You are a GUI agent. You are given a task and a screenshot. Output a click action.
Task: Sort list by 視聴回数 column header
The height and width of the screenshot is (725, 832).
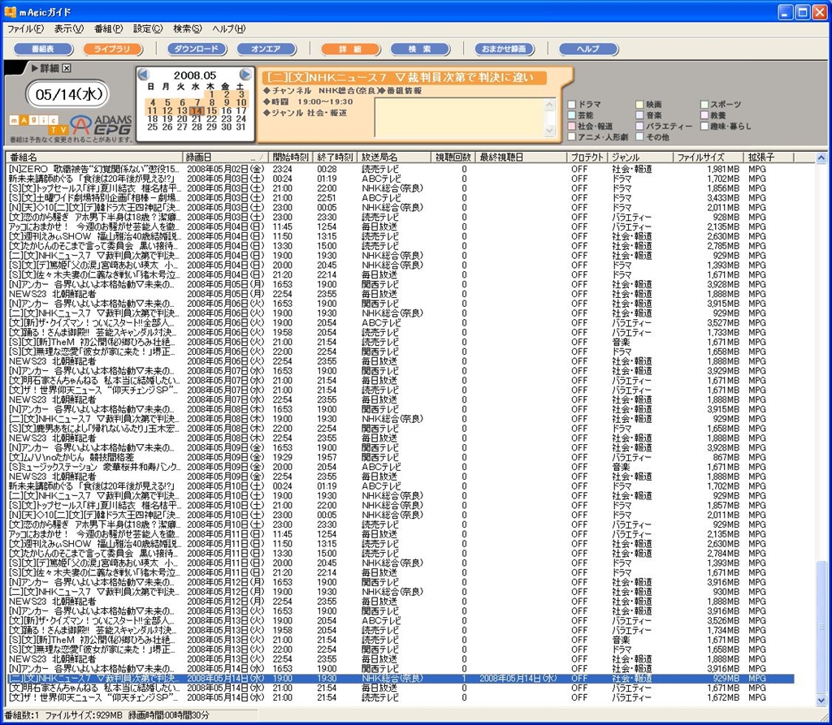tap(453, 158)
